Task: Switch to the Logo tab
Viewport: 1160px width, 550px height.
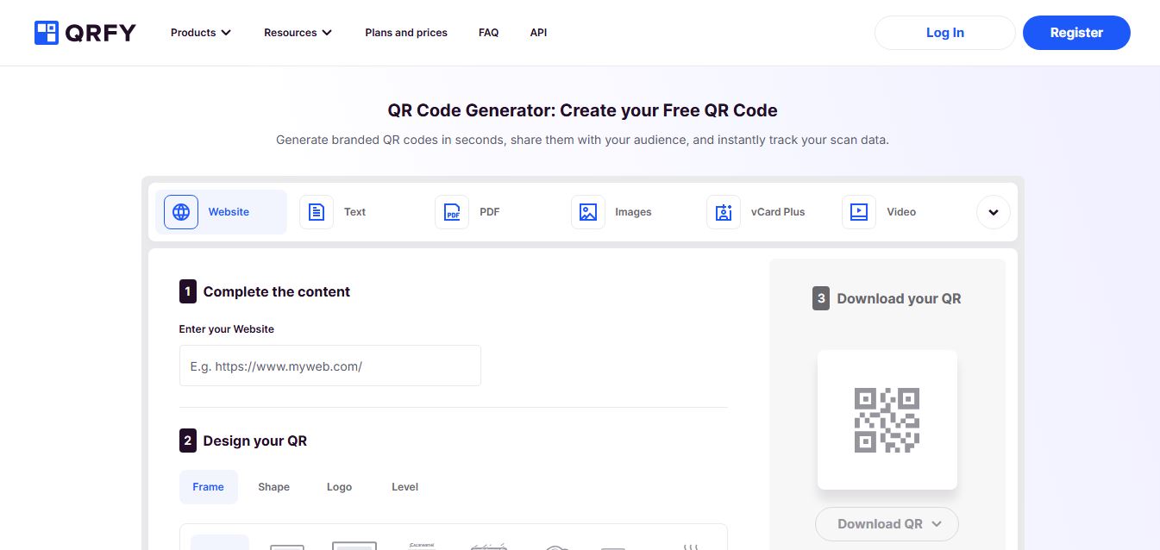Action: [339, 487]
